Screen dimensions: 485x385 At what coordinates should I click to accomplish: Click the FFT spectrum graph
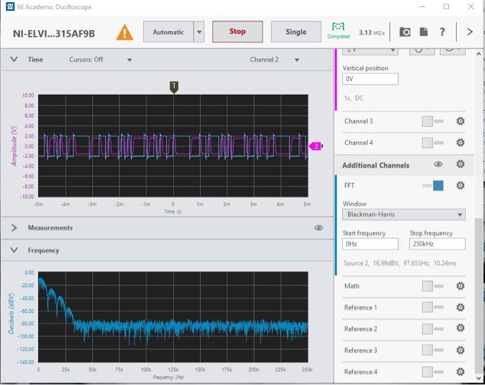173,317
